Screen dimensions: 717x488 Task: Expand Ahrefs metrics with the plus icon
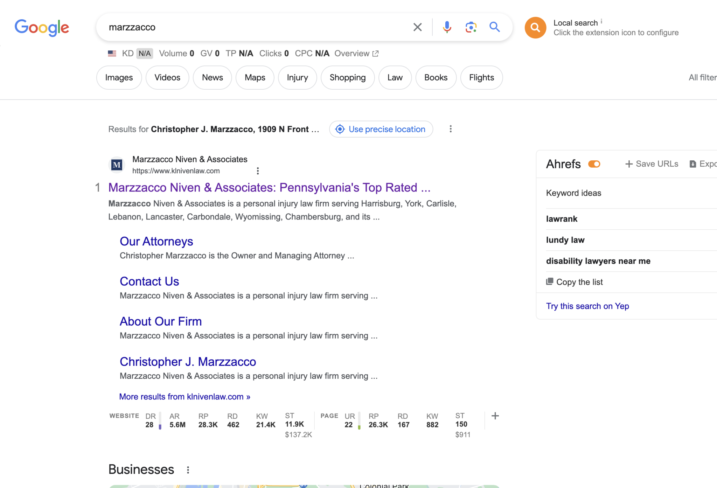tap(495, 416)
